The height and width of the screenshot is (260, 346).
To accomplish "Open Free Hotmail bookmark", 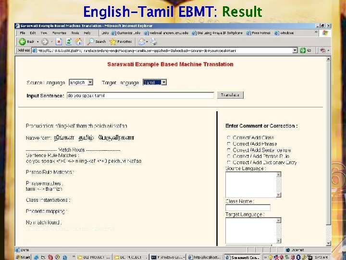I will click(258, 33).
